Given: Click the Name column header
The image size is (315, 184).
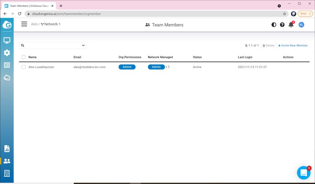Looking at the screenshot, I should (33, 57).
